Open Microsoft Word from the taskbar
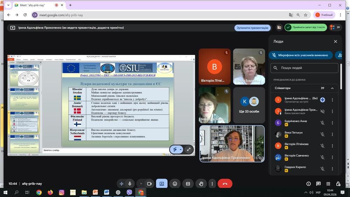350x197 pixels. coord(107,192)
